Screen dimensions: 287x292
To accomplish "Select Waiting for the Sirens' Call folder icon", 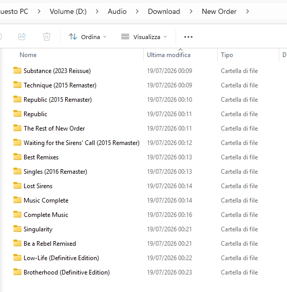I will (17, 142).
